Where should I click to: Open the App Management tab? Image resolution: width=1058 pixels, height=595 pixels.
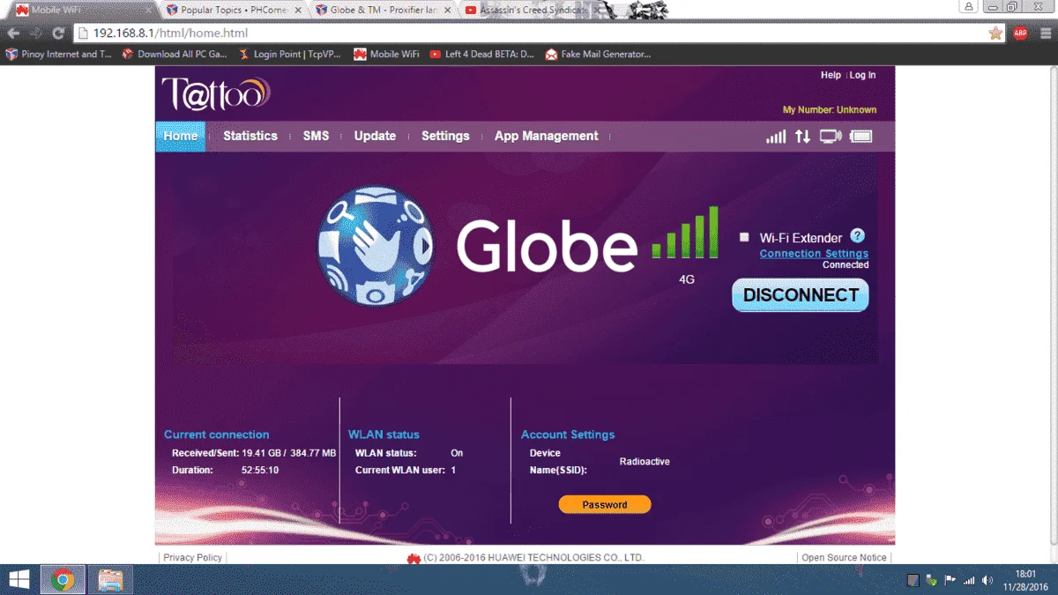tap(547, 137)
